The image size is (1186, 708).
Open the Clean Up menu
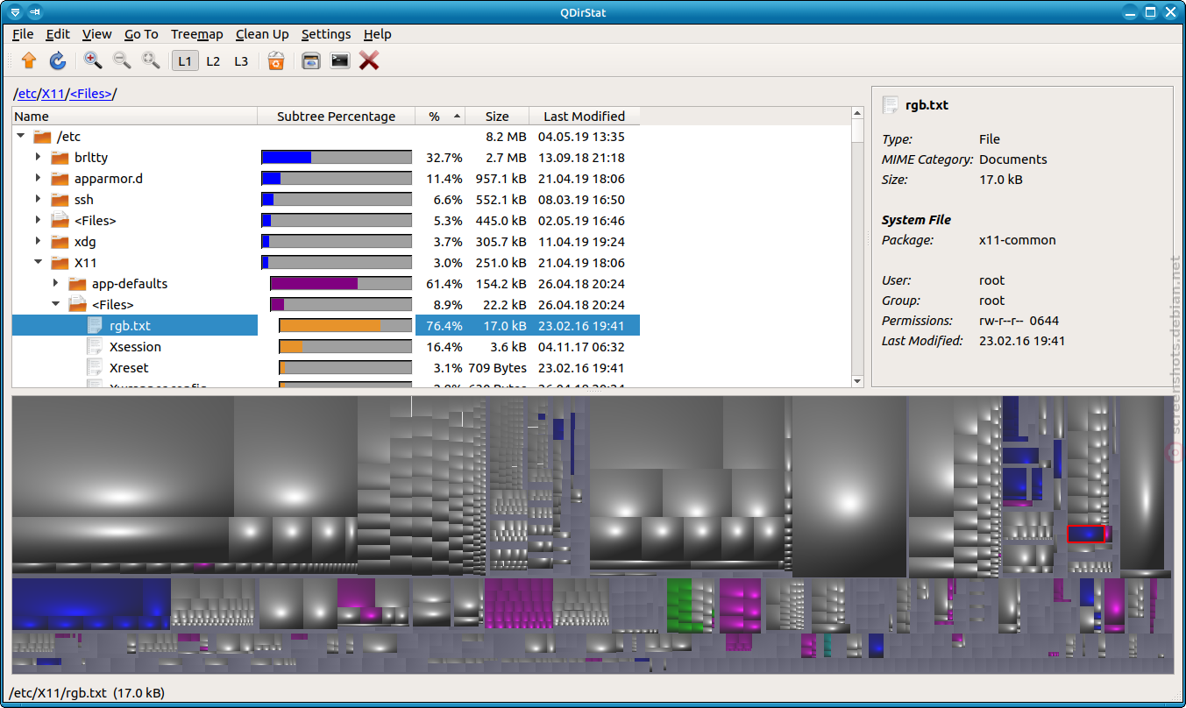[262, 34]
